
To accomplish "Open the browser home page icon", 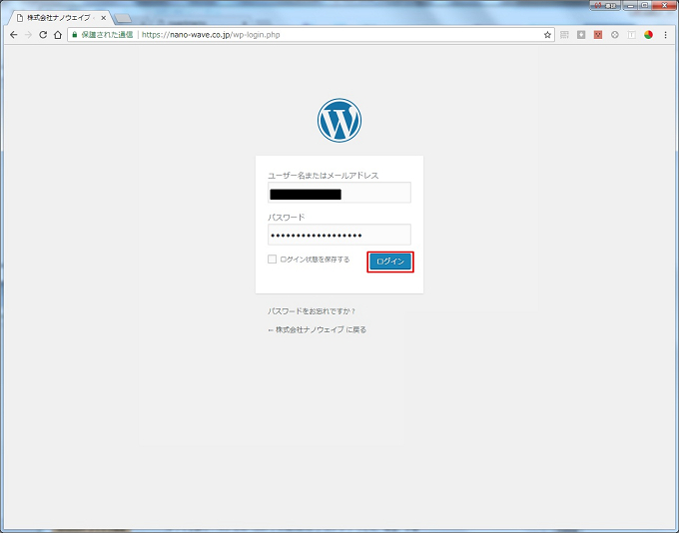I will point(58,35).
